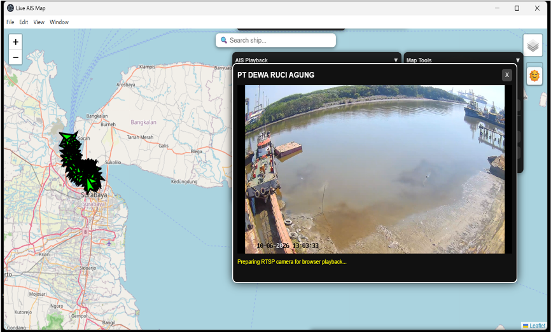Click the Surabaya city label on map
This screenshot has width=551, height=332.
tap(94, 195)
